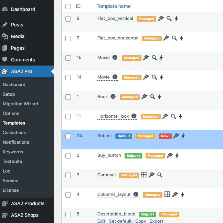
Task: Open ASA2 Shops in the sidebar
Action: [x=27, y=215]
